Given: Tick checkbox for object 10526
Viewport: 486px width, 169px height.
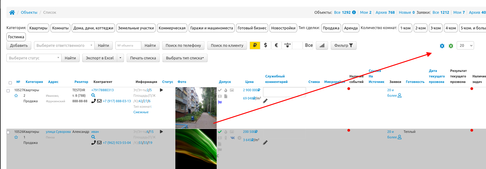Looking at the screenshot, I should click(8, 132).
